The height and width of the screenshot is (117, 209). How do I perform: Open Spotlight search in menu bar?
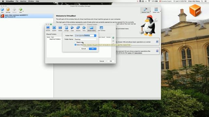202,1
